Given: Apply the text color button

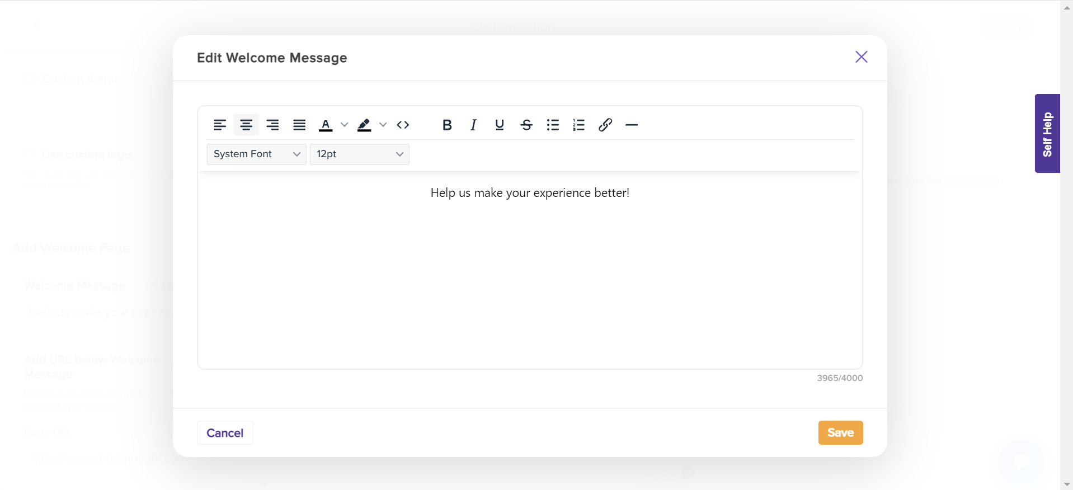Looking at the screenshot, I should pos(326,125).
